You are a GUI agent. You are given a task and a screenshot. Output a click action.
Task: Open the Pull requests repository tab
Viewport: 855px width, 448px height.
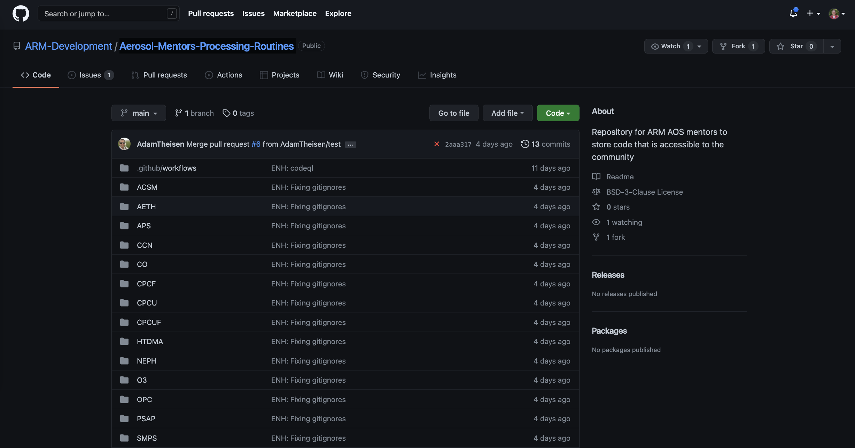coord(159,75)
